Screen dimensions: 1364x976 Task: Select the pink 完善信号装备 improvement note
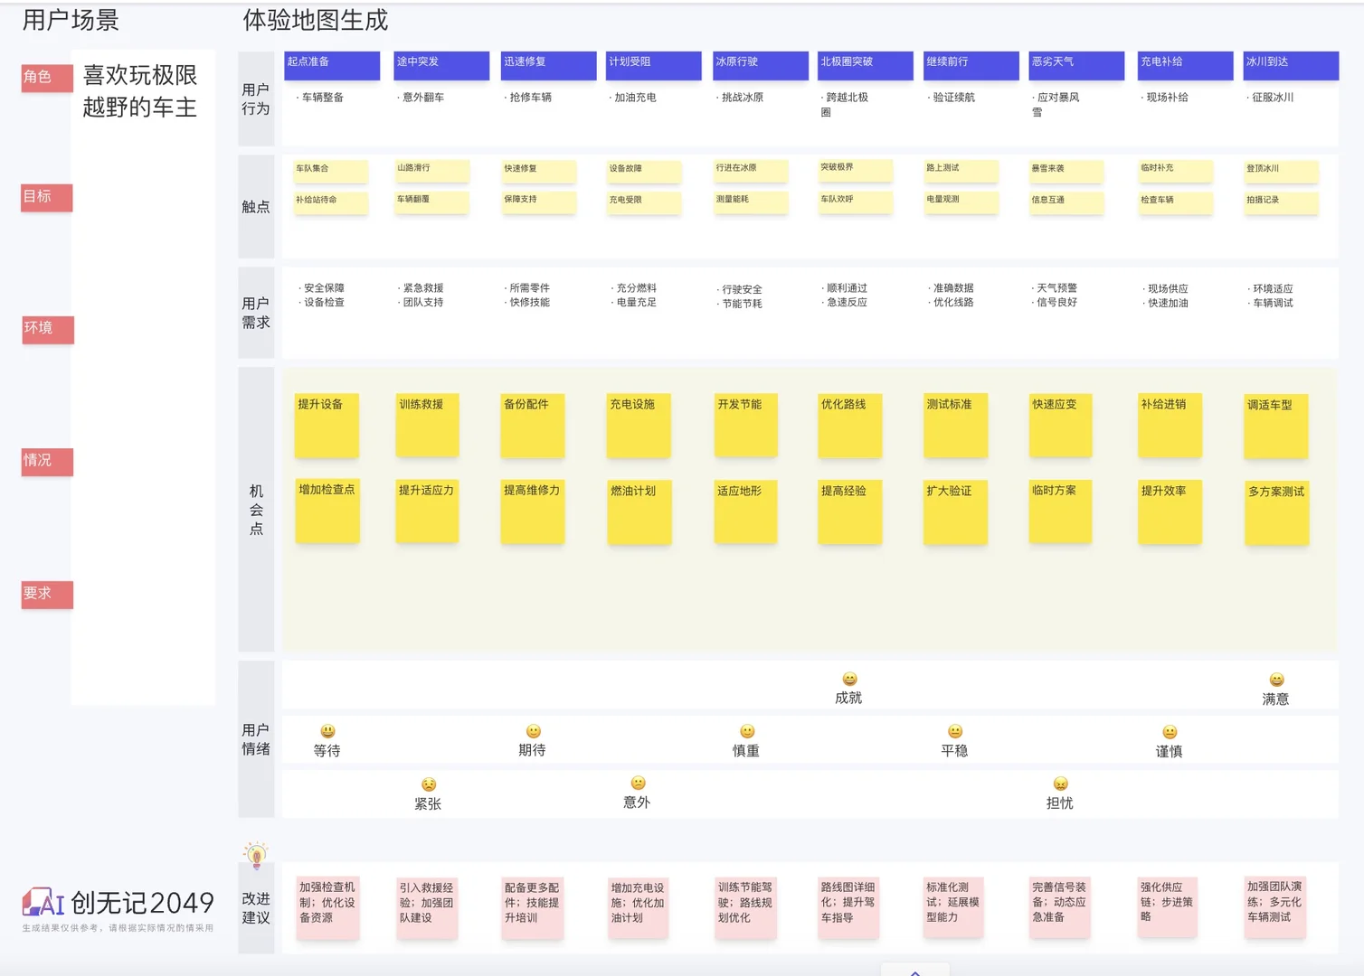[1060, 907]
